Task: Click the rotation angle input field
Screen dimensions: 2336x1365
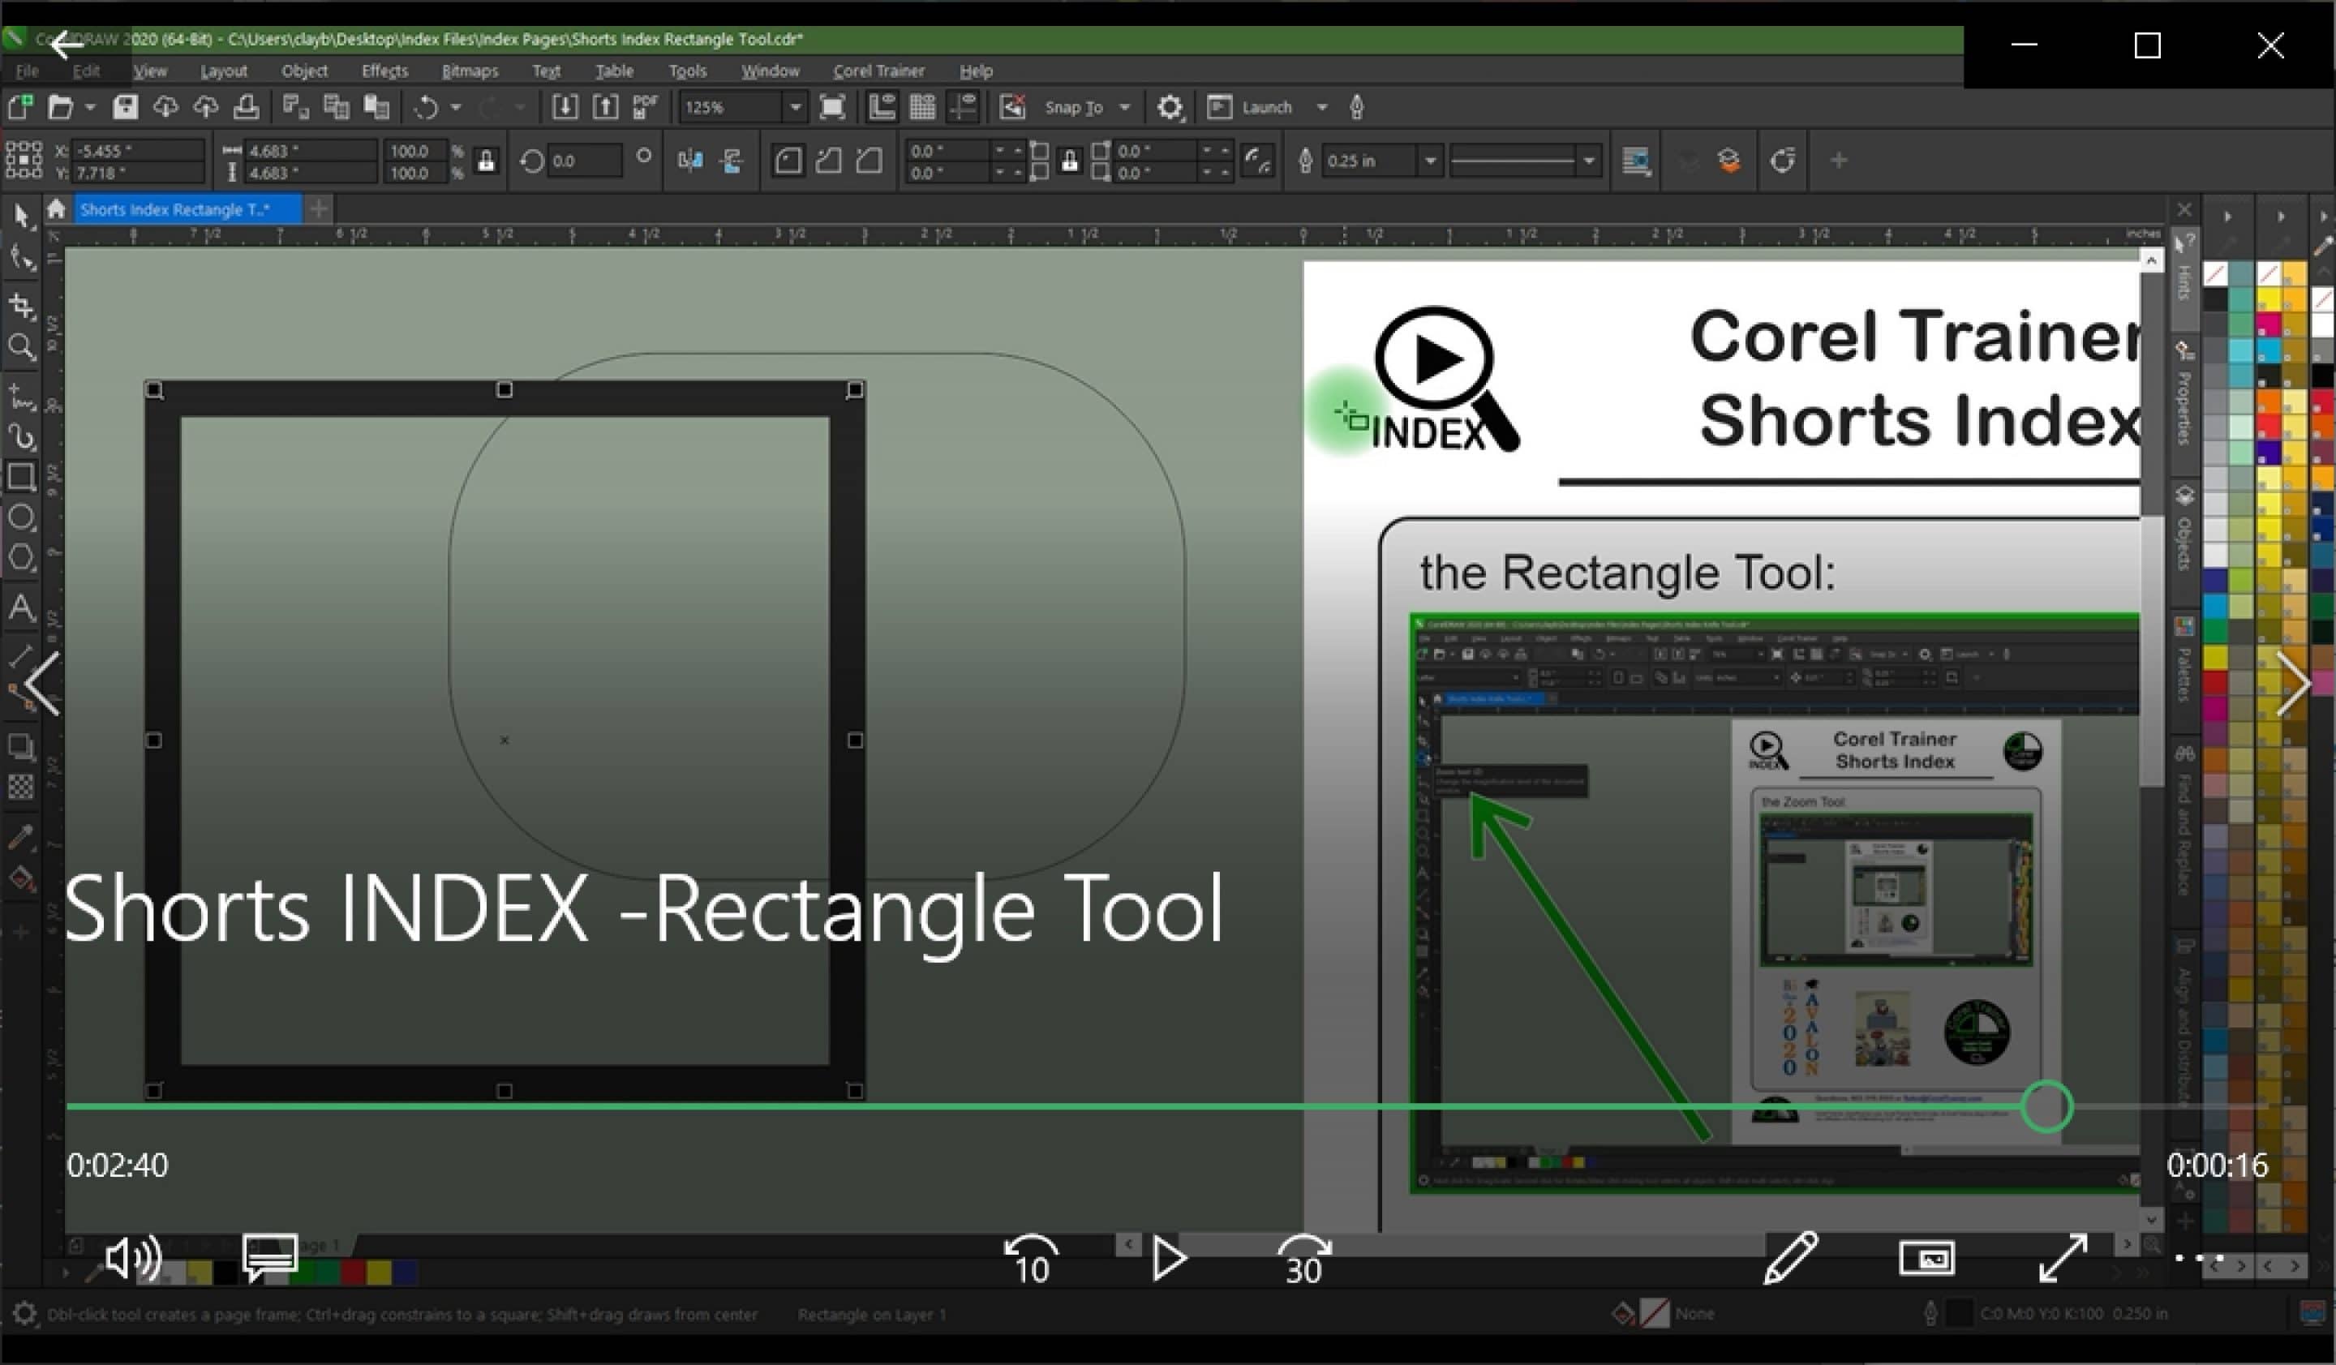Action: pos(585,161)
